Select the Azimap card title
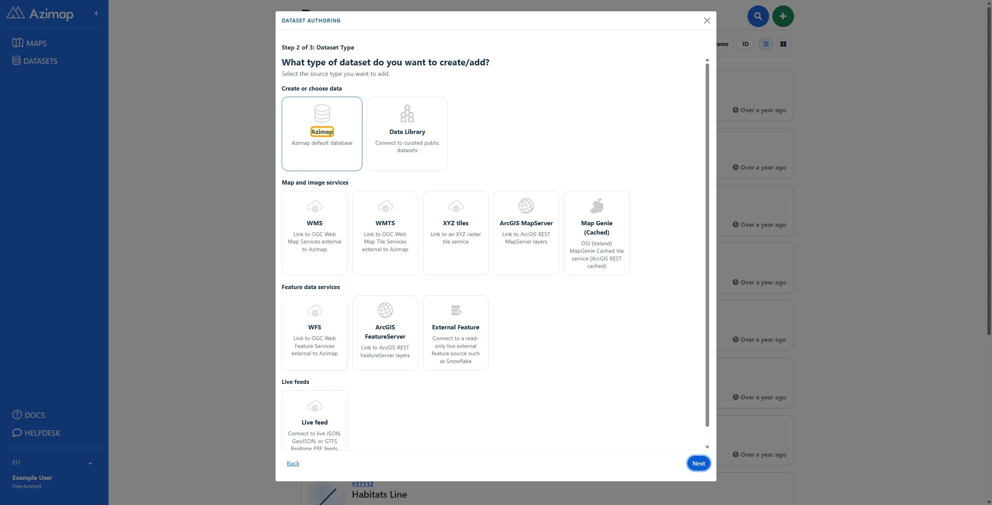992x505 pixels. (322, 132)
